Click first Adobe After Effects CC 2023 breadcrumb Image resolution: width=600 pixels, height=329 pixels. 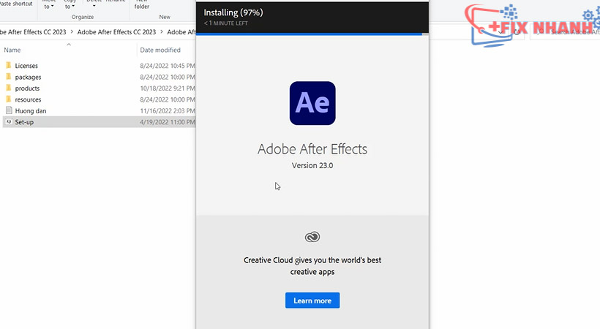point(33,31)
